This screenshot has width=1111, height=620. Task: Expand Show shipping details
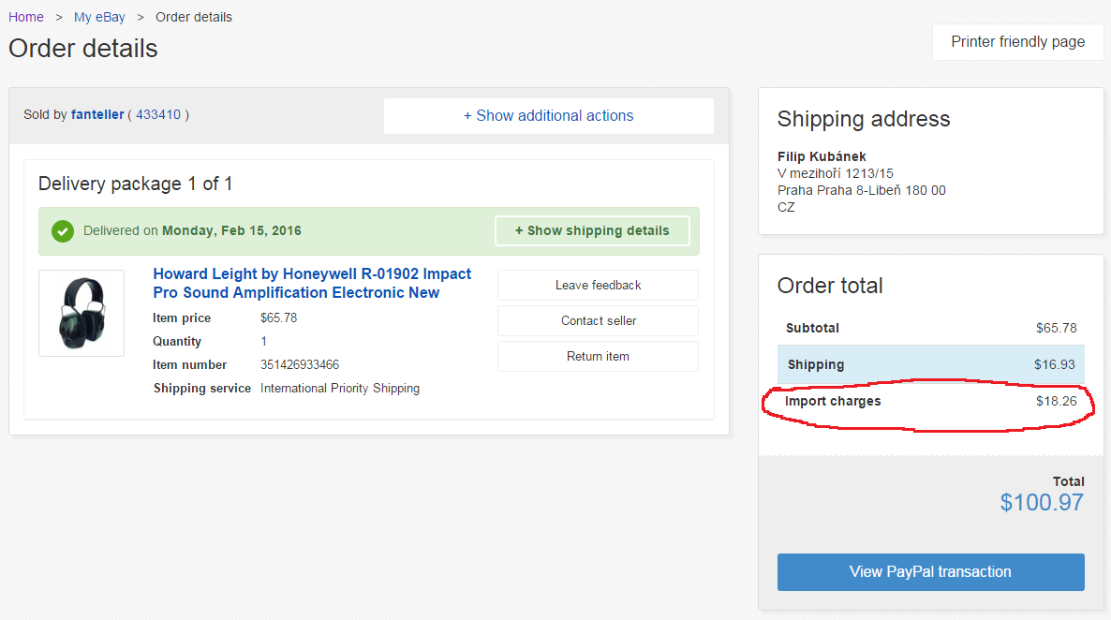click(x=592, y=231)
